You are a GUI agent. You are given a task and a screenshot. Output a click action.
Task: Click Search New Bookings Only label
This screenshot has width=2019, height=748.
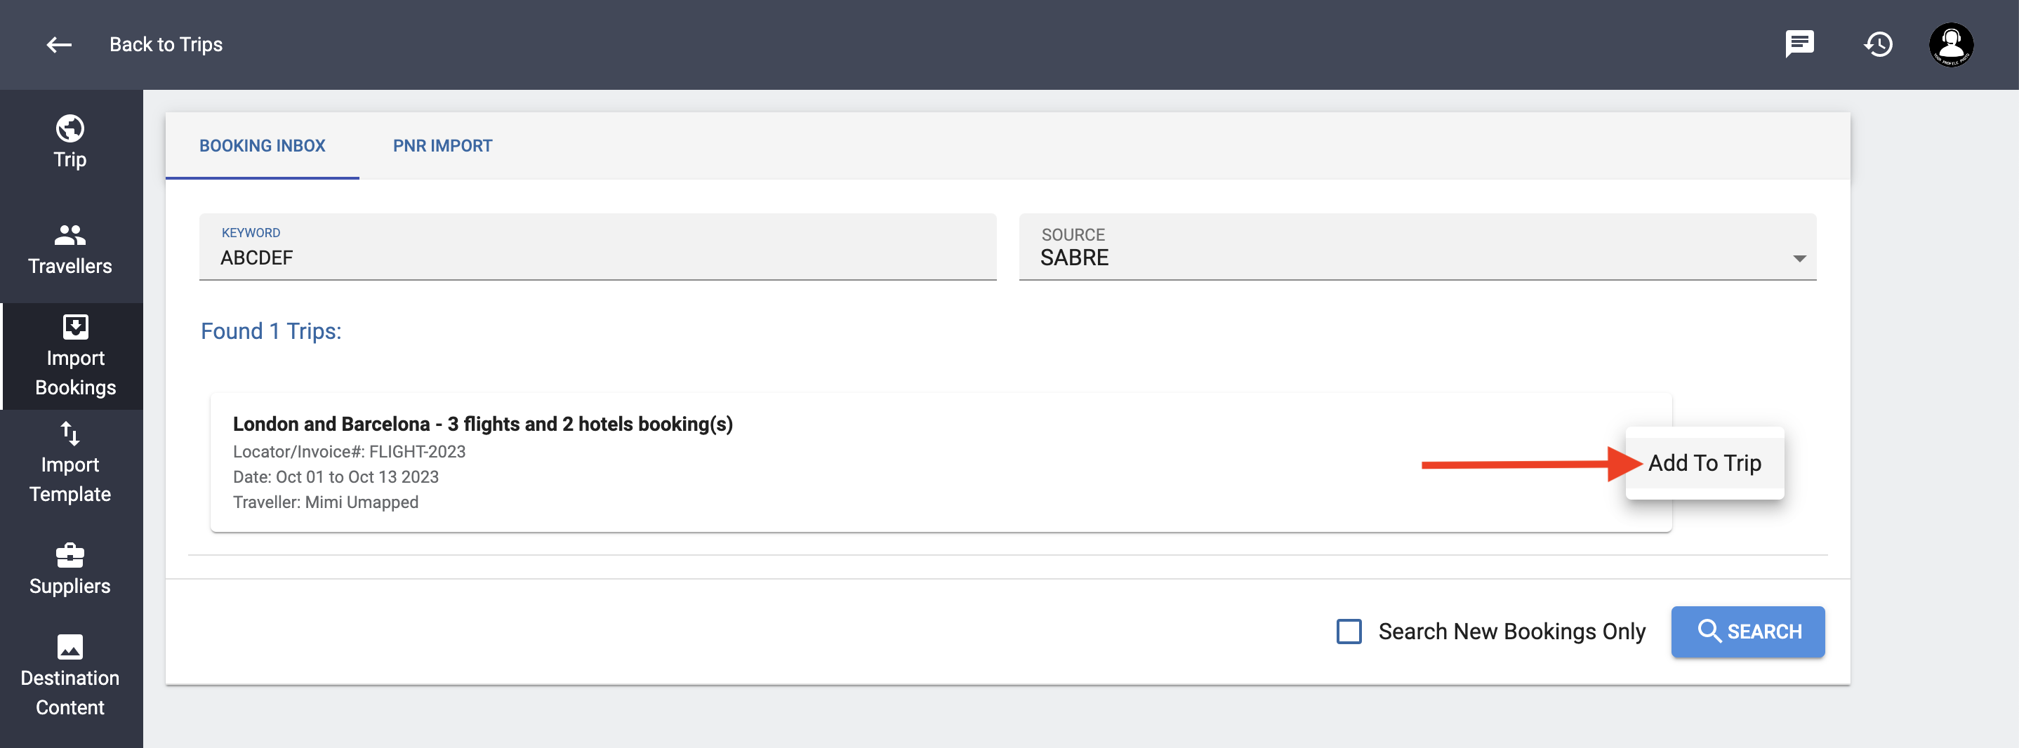tap(1511, 632)
